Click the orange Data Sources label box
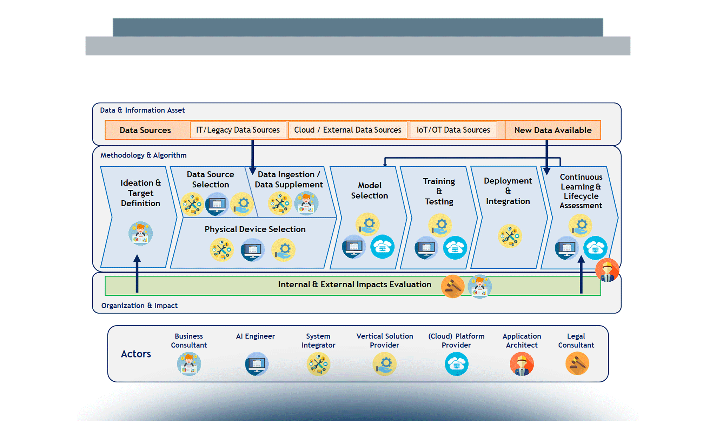 pyautogui.click(x=145, y=130)
